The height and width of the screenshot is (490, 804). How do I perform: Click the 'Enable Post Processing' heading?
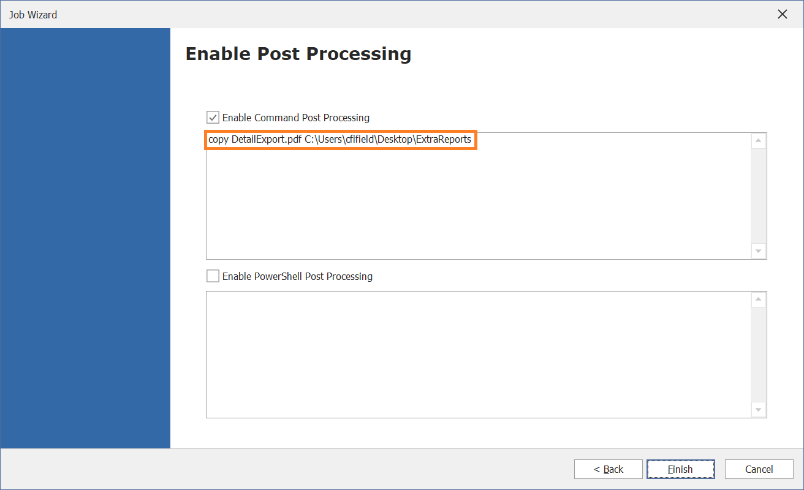298,54
